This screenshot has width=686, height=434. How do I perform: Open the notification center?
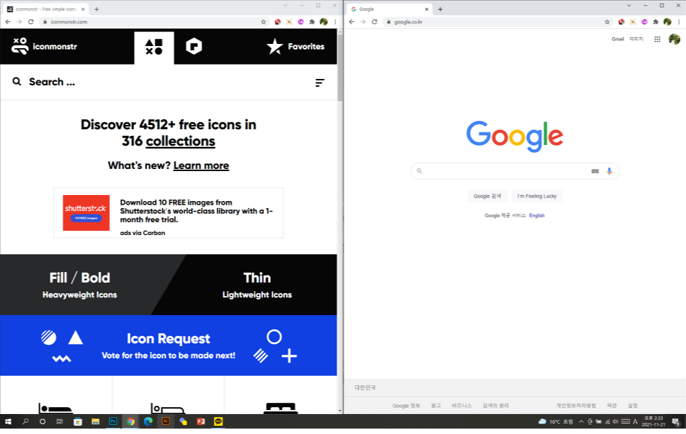pyautogui.click(x=676, y=422)
